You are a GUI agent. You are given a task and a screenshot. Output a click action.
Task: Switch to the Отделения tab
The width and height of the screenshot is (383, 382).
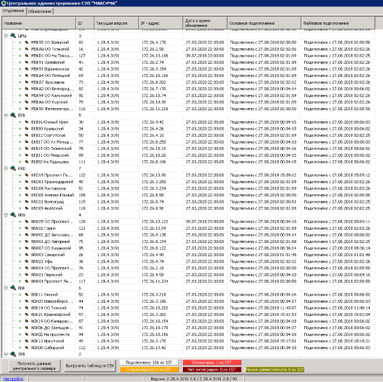(x=13, y=11)
